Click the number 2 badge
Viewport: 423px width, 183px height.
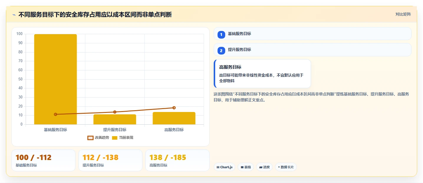[221, 50]
